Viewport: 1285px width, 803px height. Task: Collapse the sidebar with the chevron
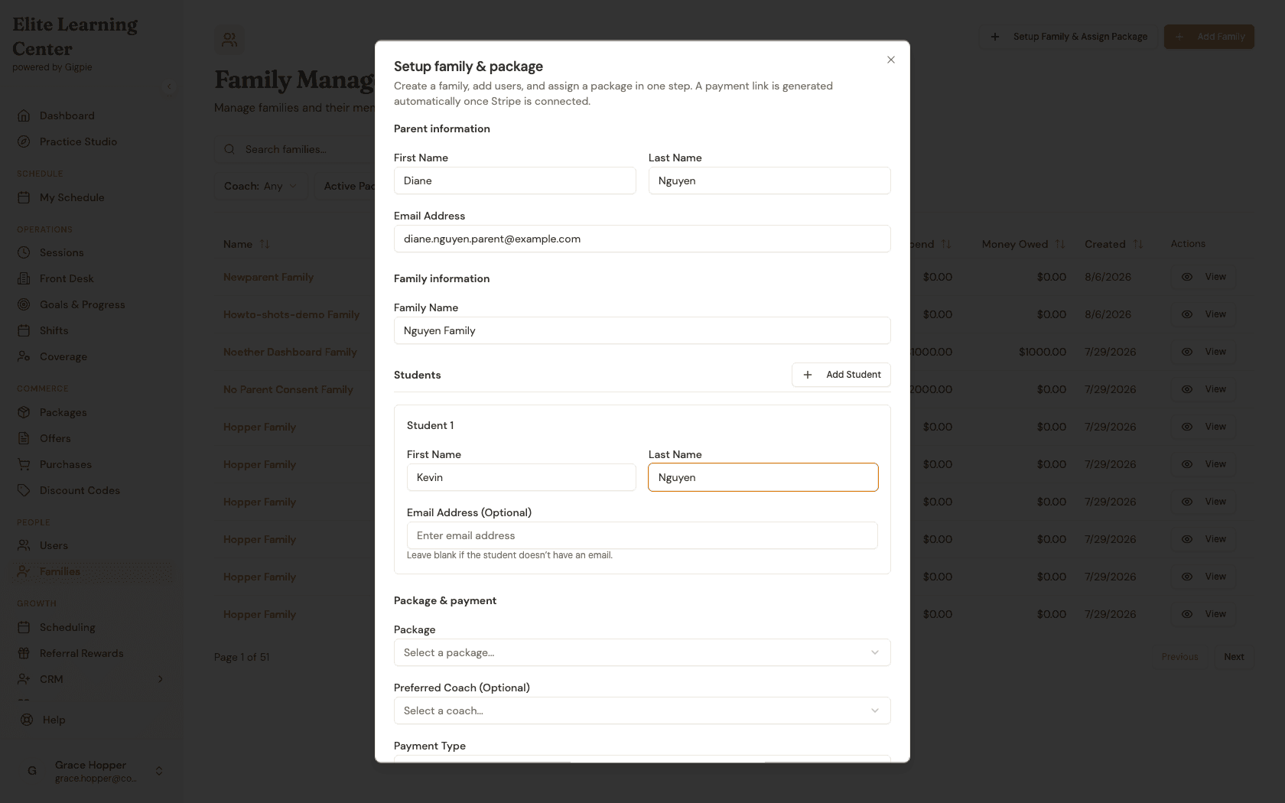pyautogui.click(x=169, y=86)
